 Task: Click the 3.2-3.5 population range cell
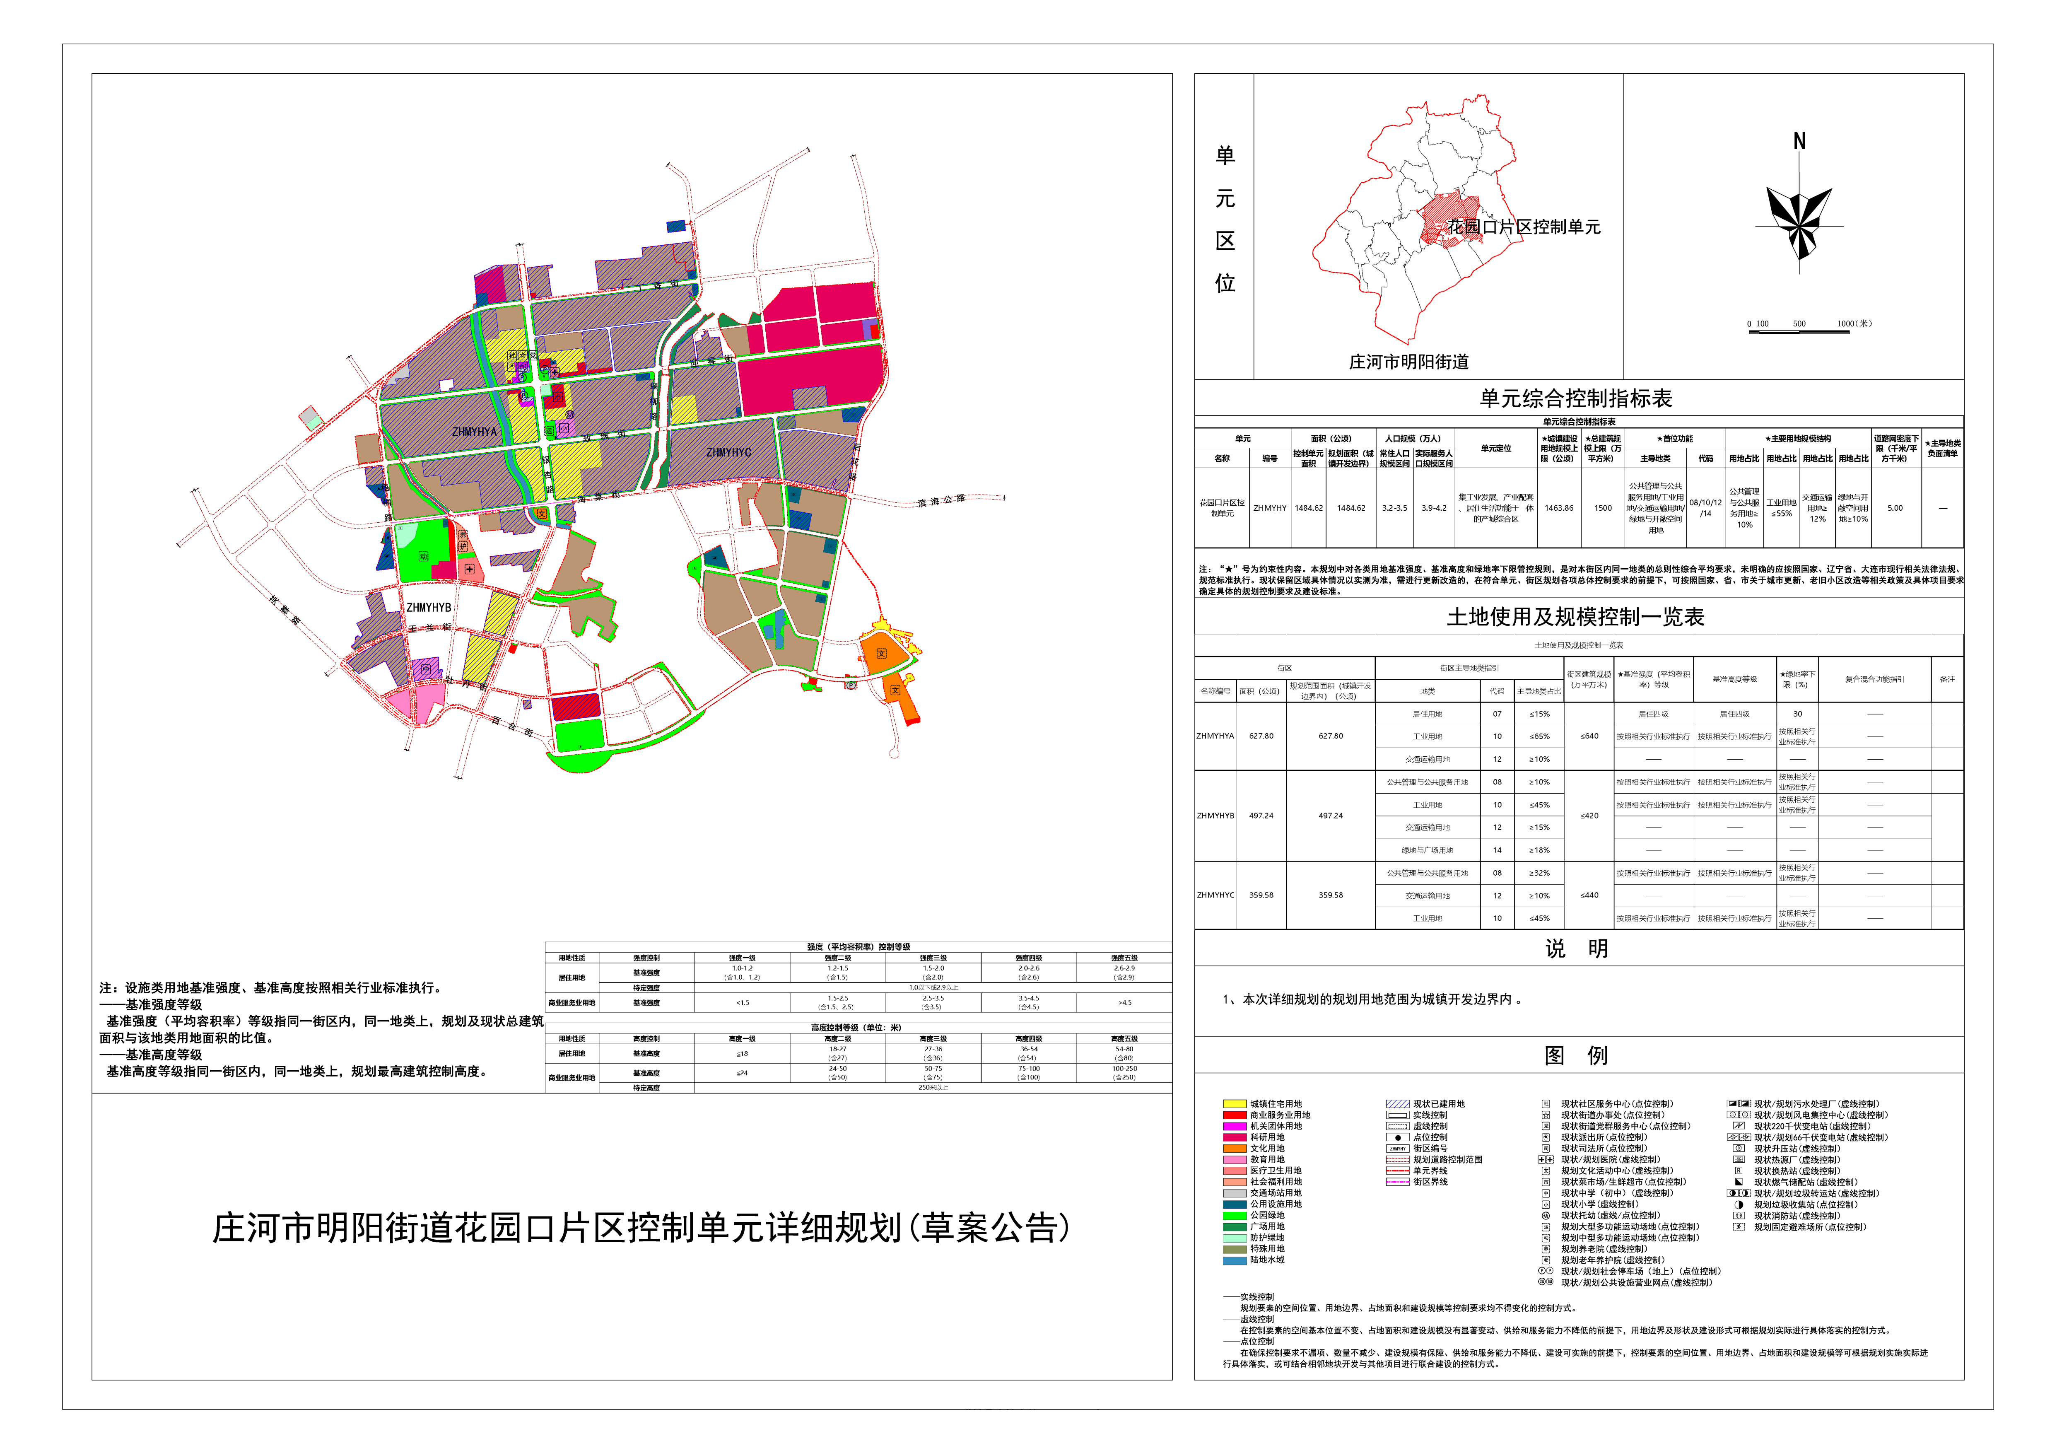pos(1394,508)
